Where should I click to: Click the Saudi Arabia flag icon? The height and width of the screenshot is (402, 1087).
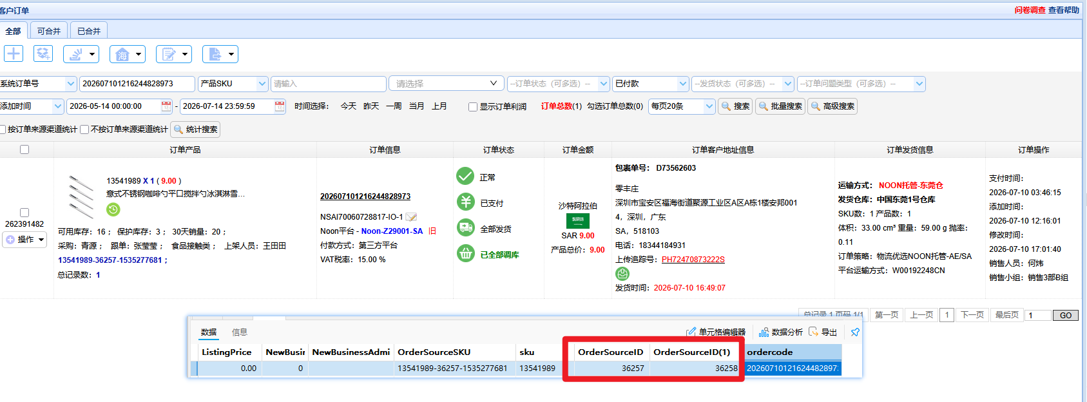click(578, 221)
